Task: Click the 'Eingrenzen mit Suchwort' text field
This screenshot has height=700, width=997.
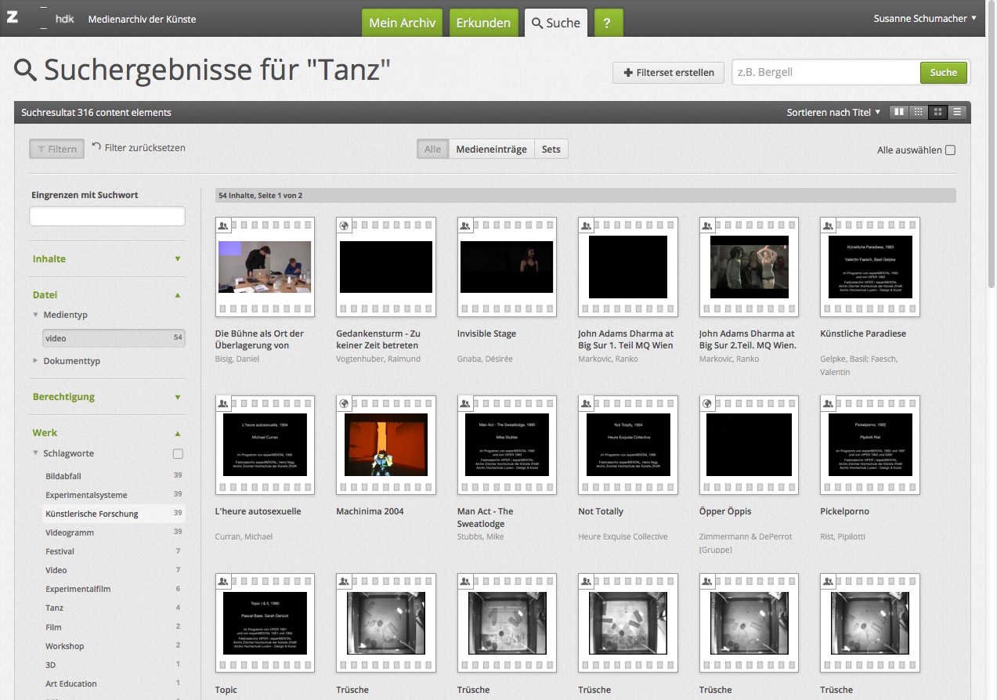Action: pos(107,216)
